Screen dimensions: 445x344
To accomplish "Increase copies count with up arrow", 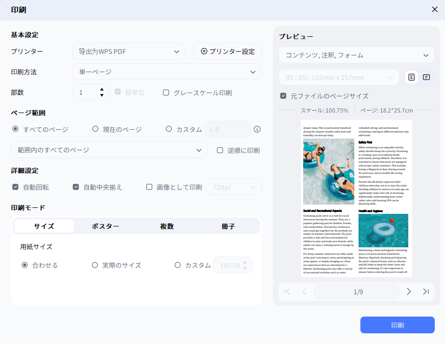I will coord(102,89).
